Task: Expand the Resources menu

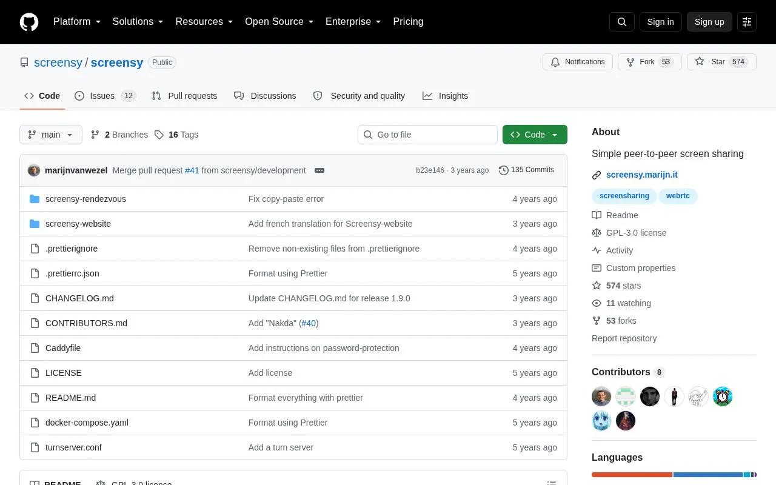Action: tap(204, 22)
